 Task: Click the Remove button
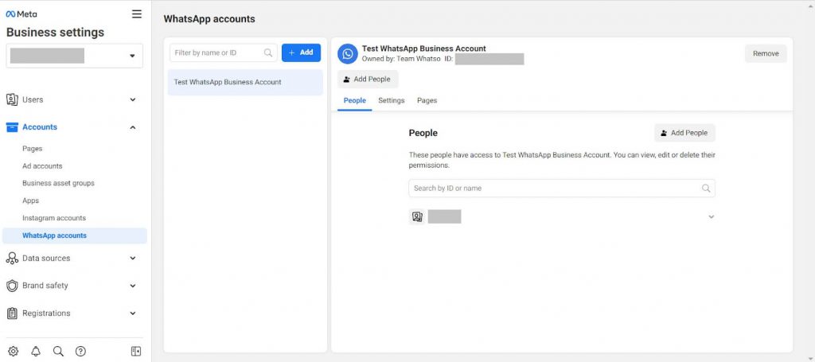coord(766,53)
